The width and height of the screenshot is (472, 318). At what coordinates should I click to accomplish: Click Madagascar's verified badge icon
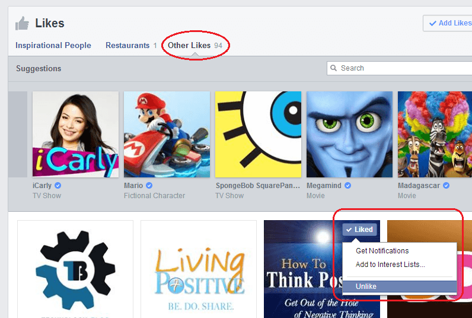pos(446,186)
